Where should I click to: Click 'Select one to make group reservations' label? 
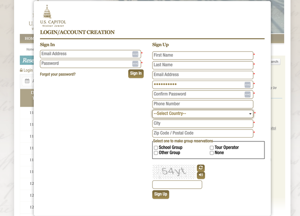(x=183, y=141)
